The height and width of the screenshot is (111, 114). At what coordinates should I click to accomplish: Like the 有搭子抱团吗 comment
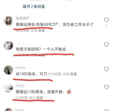(x=106, y=45)
